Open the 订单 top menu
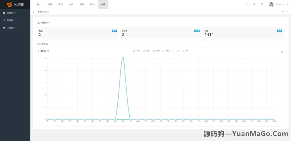 pos(92,5)
